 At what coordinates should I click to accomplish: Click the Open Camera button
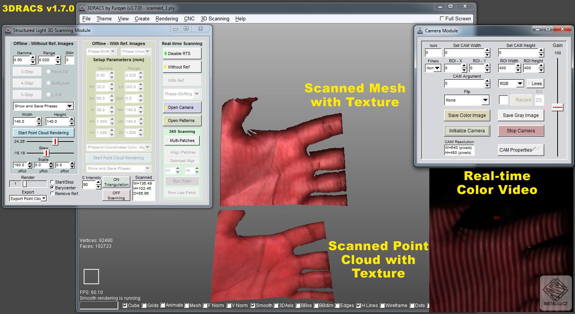(182, 107)
